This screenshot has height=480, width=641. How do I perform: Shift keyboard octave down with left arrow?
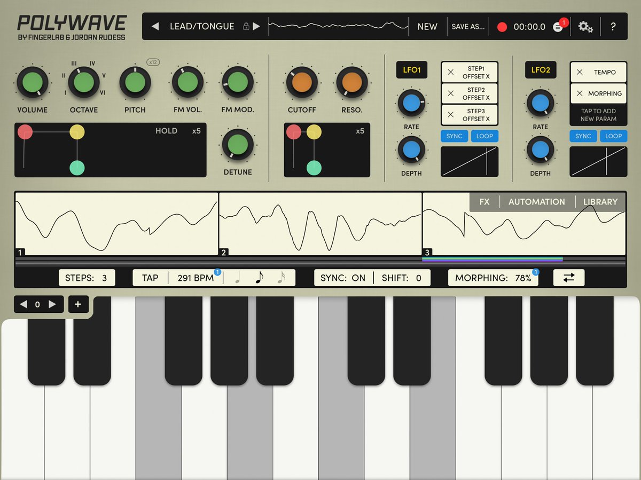[23, 304]
